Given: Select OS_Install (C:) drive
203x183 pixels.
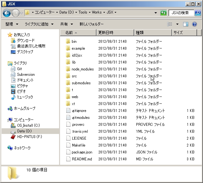Looking at the screenshot, I should point(28,125).
